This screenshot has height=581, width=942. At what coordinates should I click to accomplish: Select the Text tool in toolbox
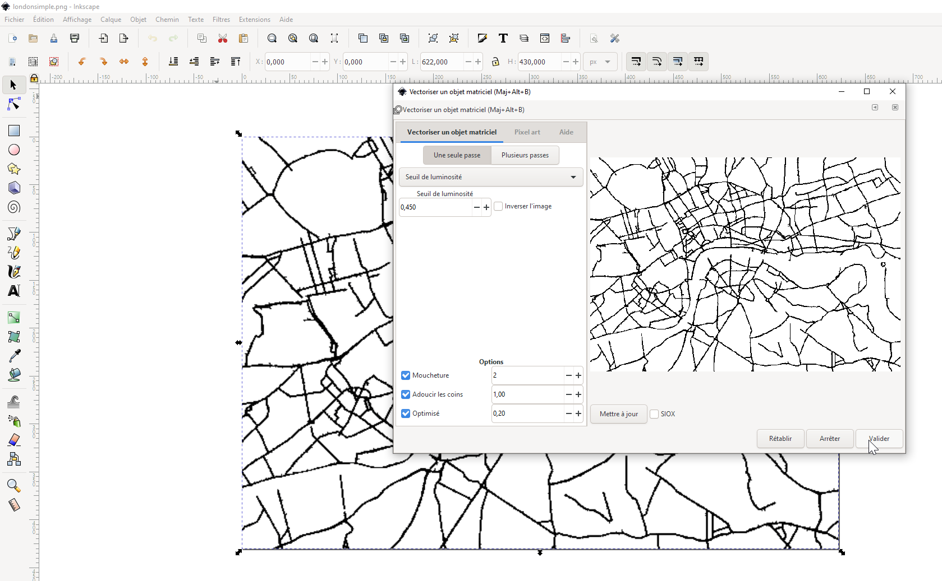point(13,291)
